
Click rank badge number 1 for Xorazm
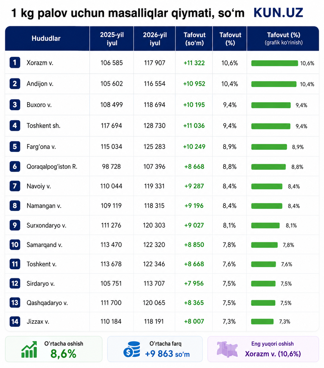coord(15,63)
